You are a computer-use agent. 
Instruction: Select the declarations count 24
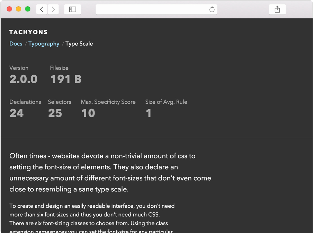coord(17,113)
